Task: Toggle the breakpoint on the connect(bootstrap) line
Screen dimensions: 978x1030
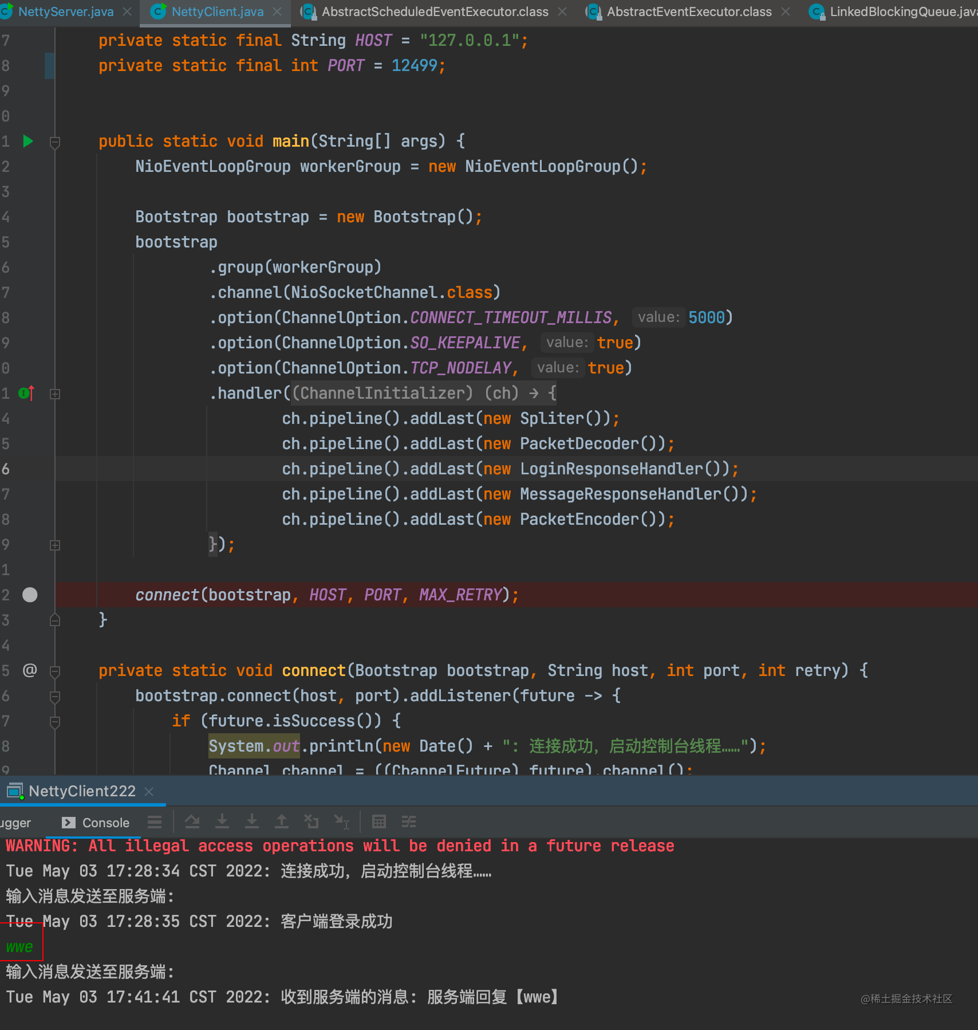Action: point(30,595)
